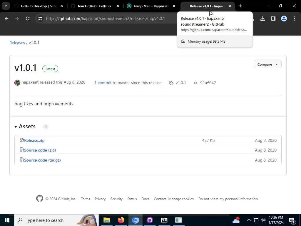Open 7-Zip from the taskbar

[164, 220]
